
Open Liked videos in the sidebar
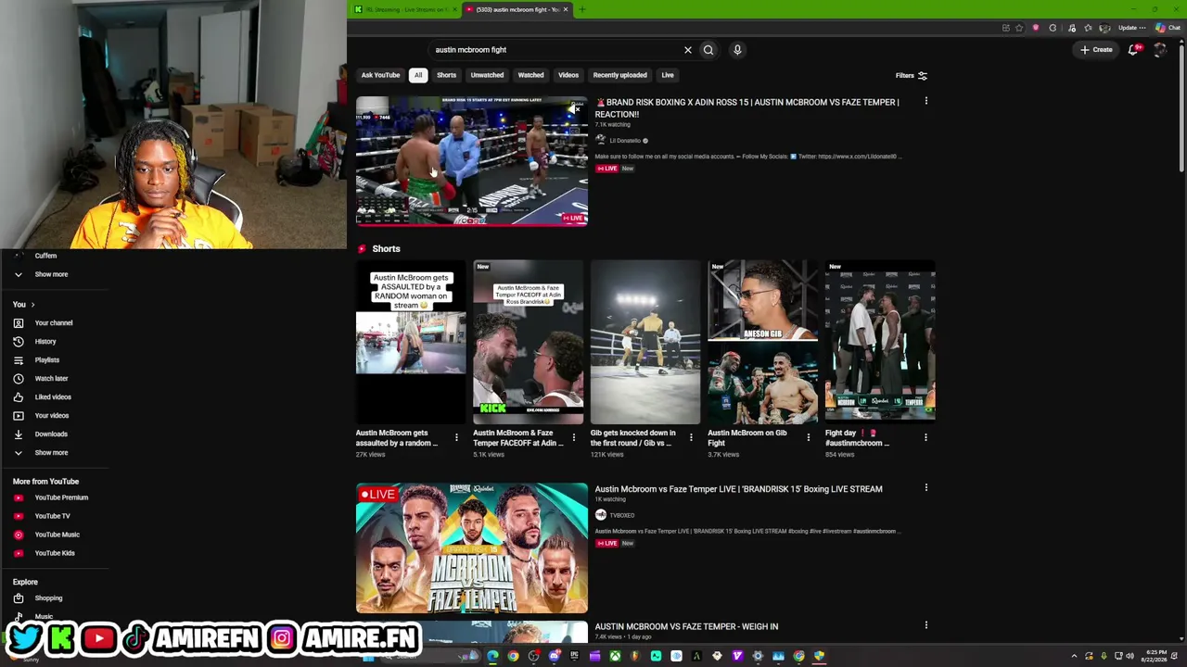pos(53,397)
